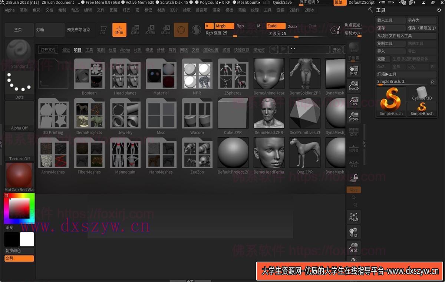Open the MatCap Red Wax material picker
The height and width of the screenshot is (282, 445).
pos(19,177)
